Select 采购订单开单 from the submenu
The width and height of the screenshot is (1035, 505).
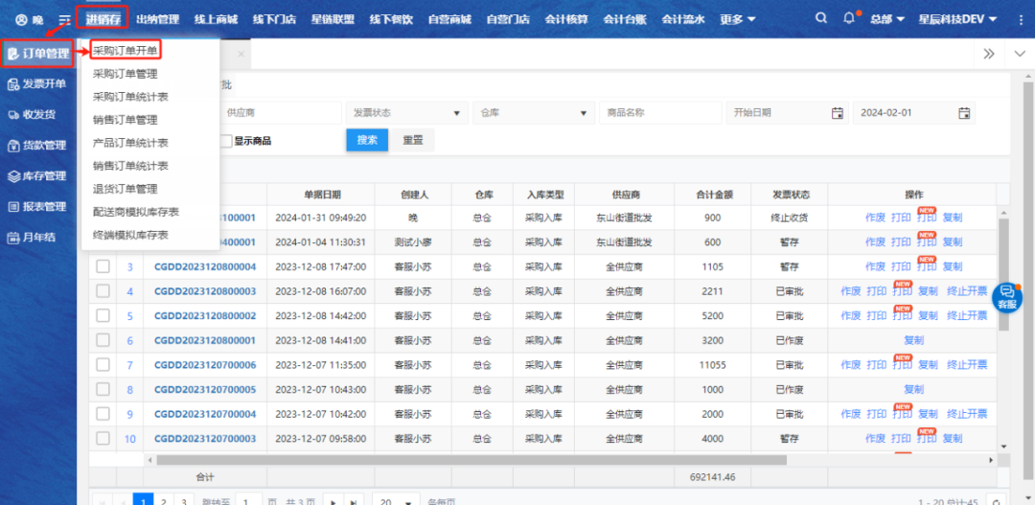[x=126, y=50]
